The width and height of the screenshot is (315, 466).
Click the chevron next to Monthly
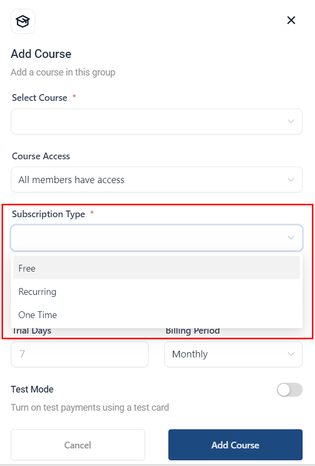(291, 354)
